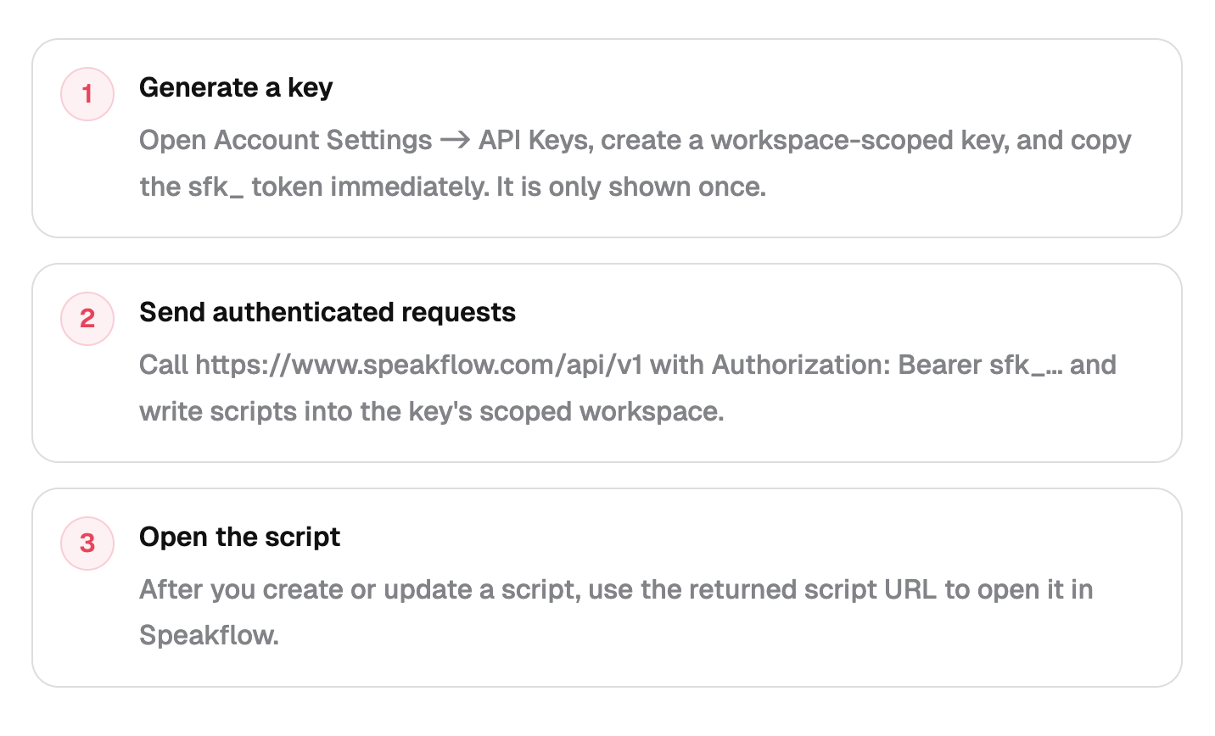This screenshot has height=736, width=1215.
Task: Select the "Generate a key" heading
Action: [236, 87]
